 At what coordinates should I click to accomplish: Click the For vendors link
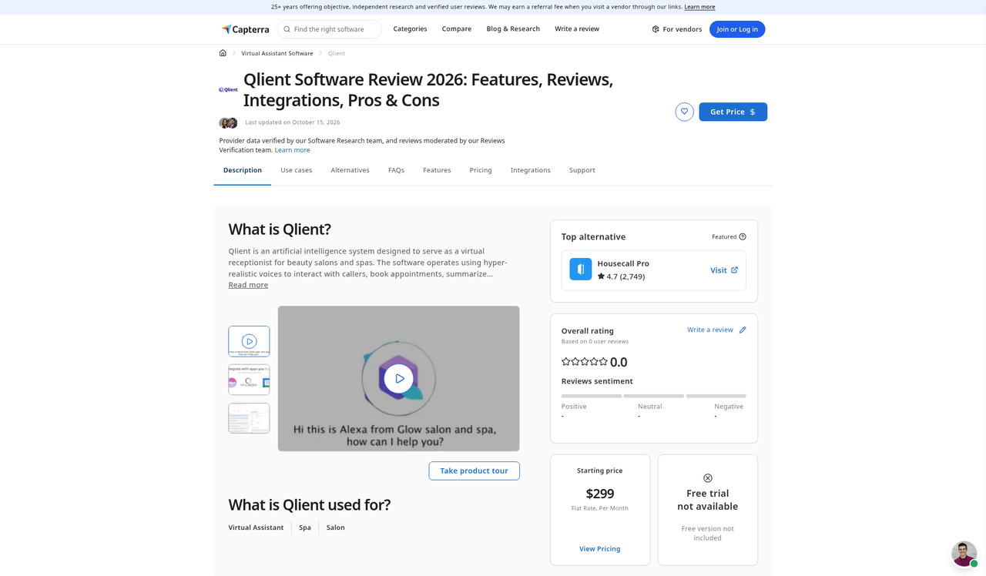[682, 29]
